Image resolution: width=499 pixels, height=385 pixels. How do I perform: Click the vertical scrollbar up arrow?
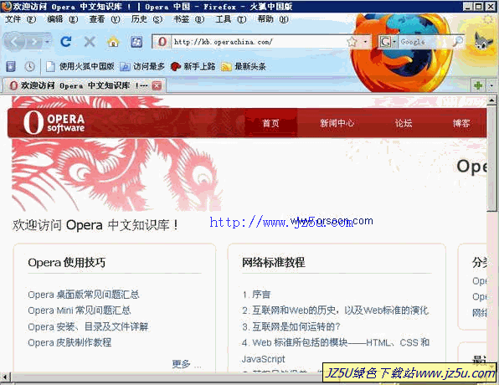click(x=491, y=101)
